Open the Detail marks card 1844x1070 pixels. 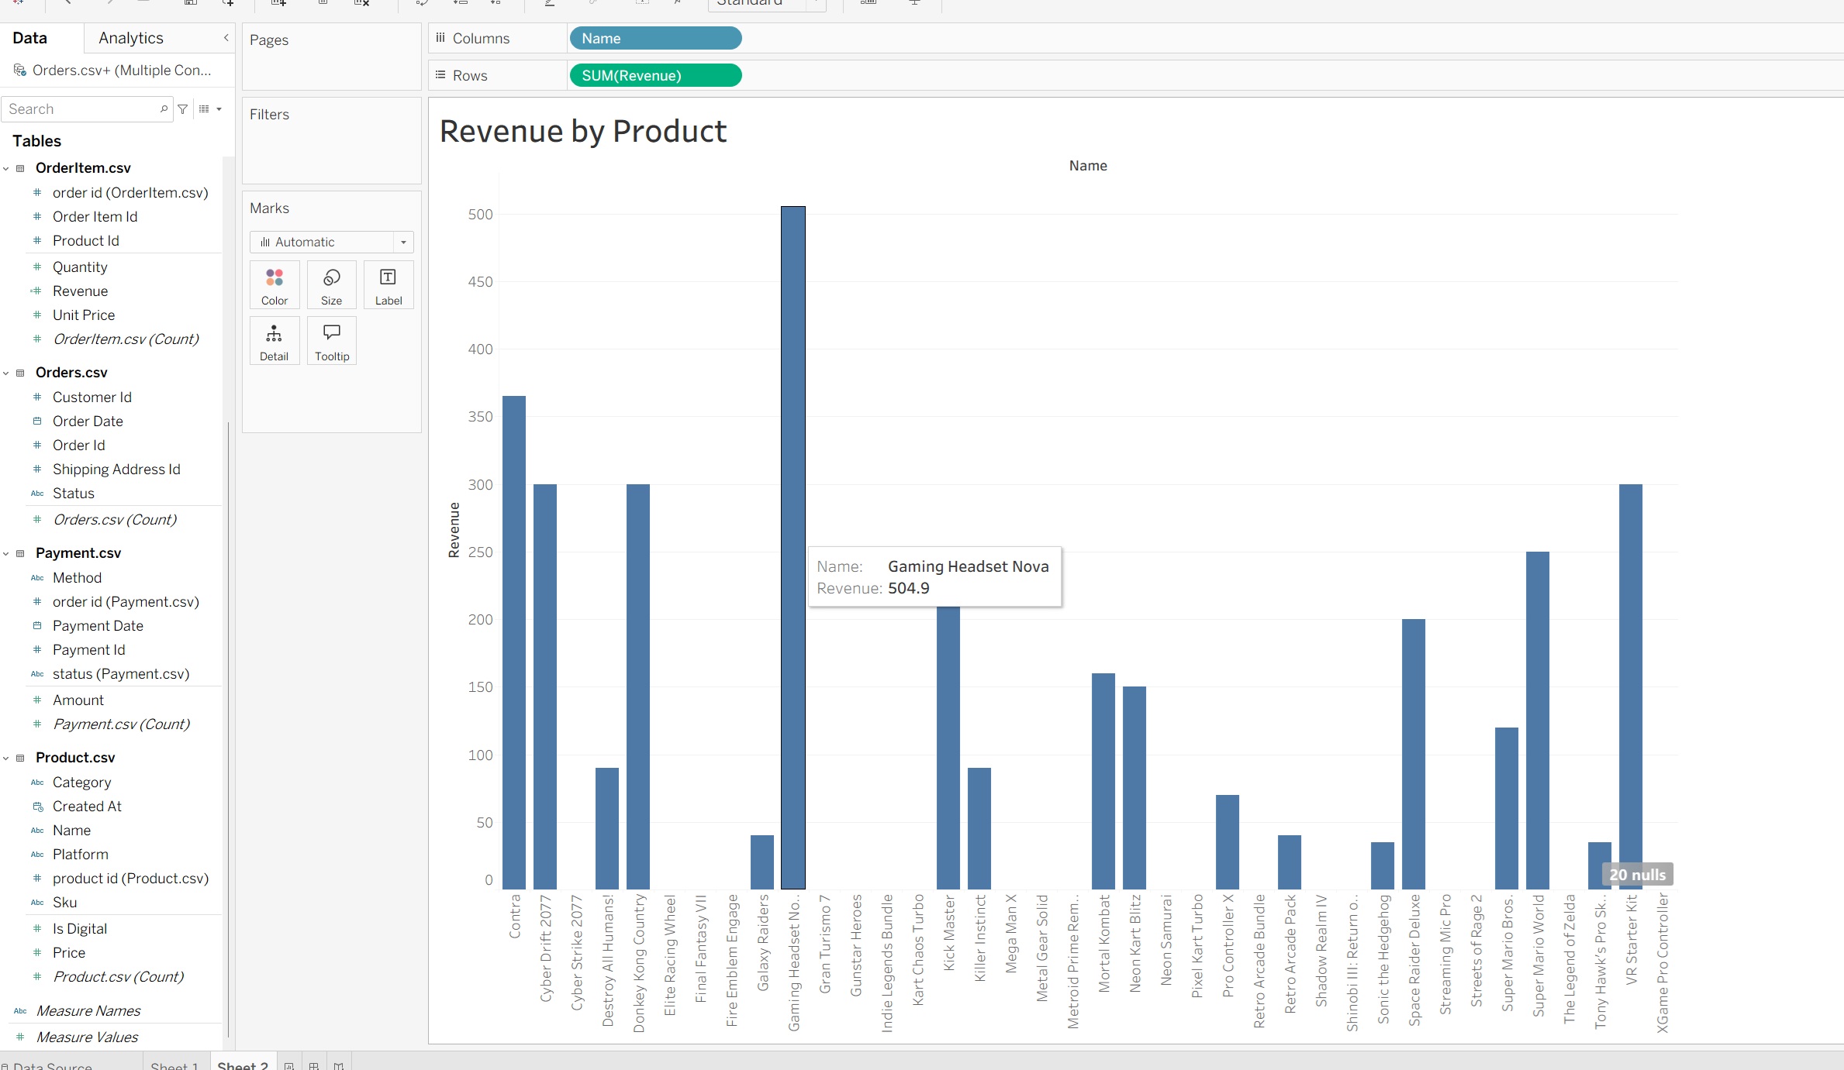(274, 340)
